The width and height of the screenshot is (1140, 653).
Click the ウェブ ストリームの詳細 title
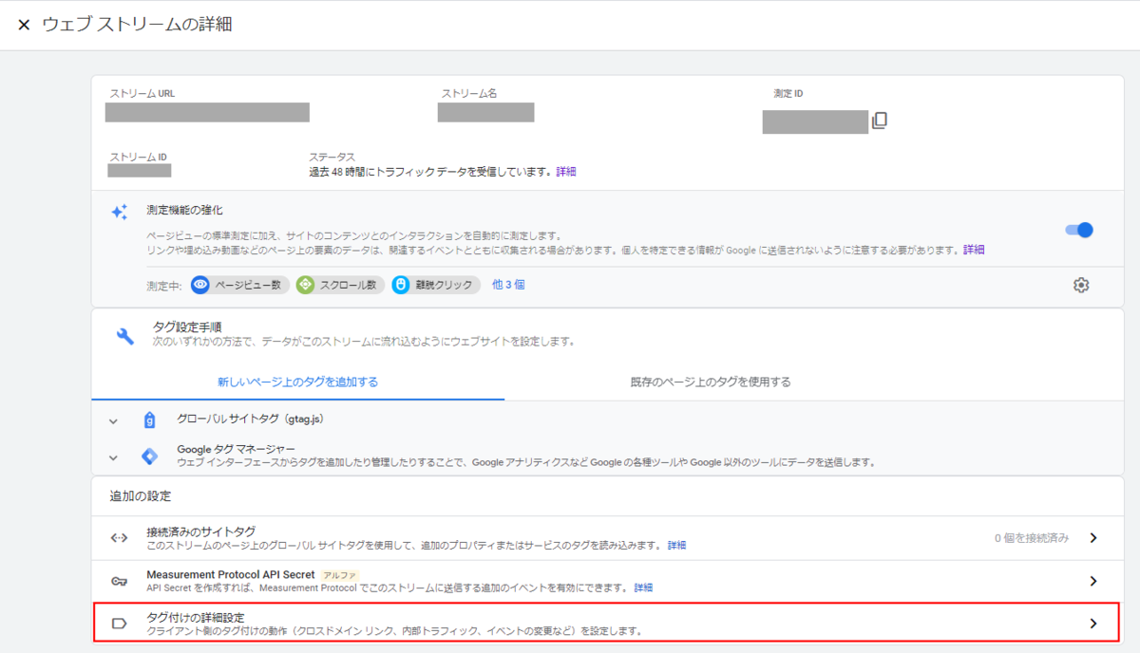138,25
